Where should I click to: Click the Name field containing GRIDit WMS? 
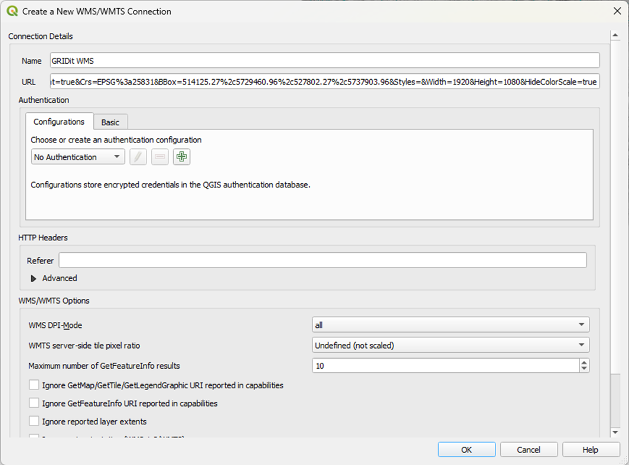click(x=325, y=61)
